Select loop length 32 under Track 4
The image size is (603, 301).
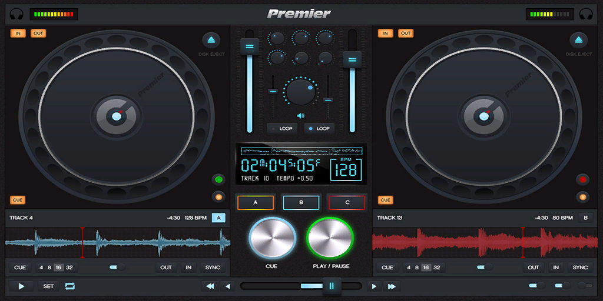(69, 267)
